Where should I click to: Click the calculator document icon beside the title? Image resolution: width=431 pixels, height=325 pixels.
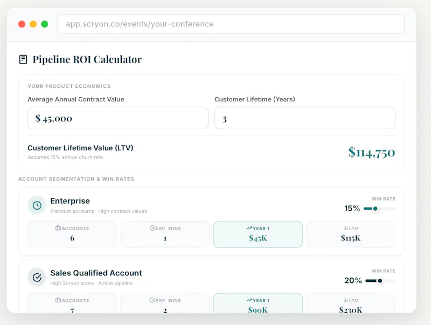[23, 59]
